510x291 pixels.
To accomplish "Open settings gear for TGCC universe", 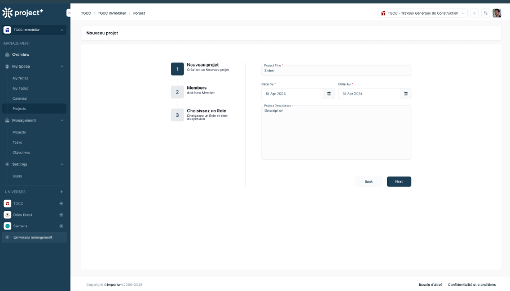I will [61, 204].
